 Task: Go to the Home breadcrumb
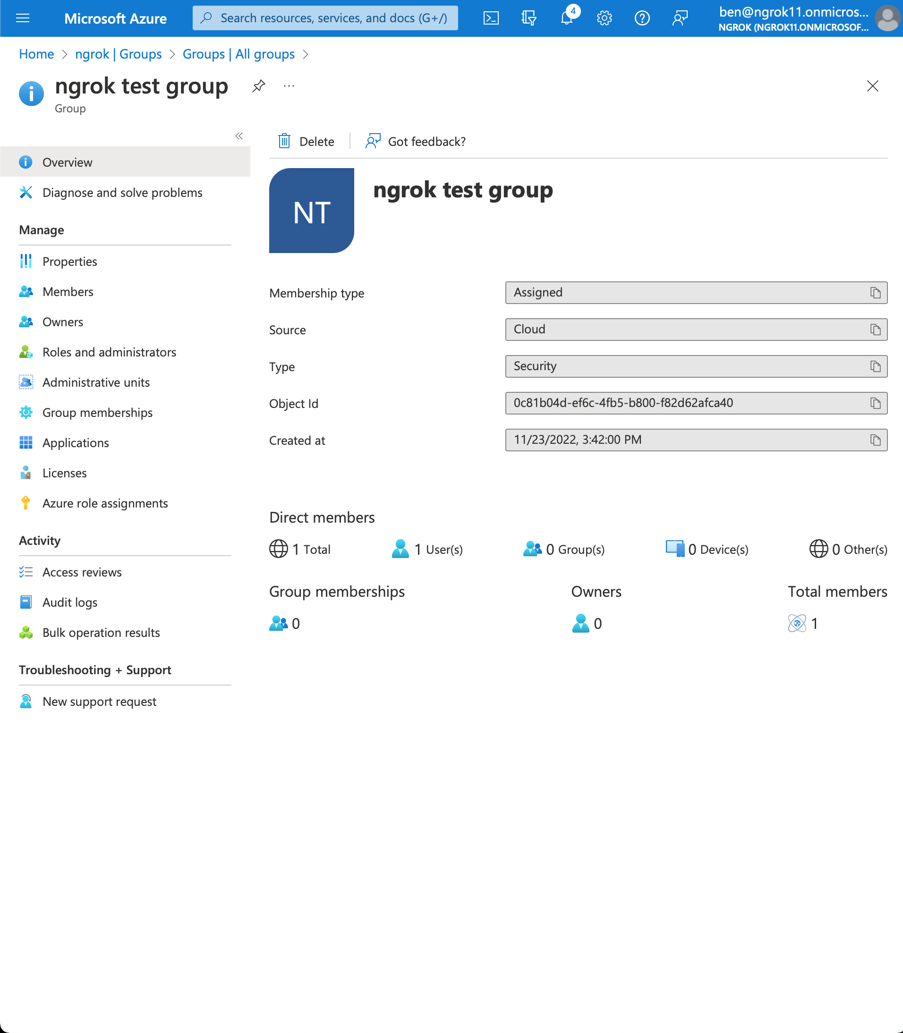[36, 54]
